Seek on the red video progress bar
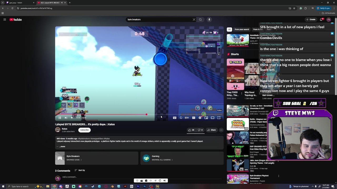 tap(139, 114)
